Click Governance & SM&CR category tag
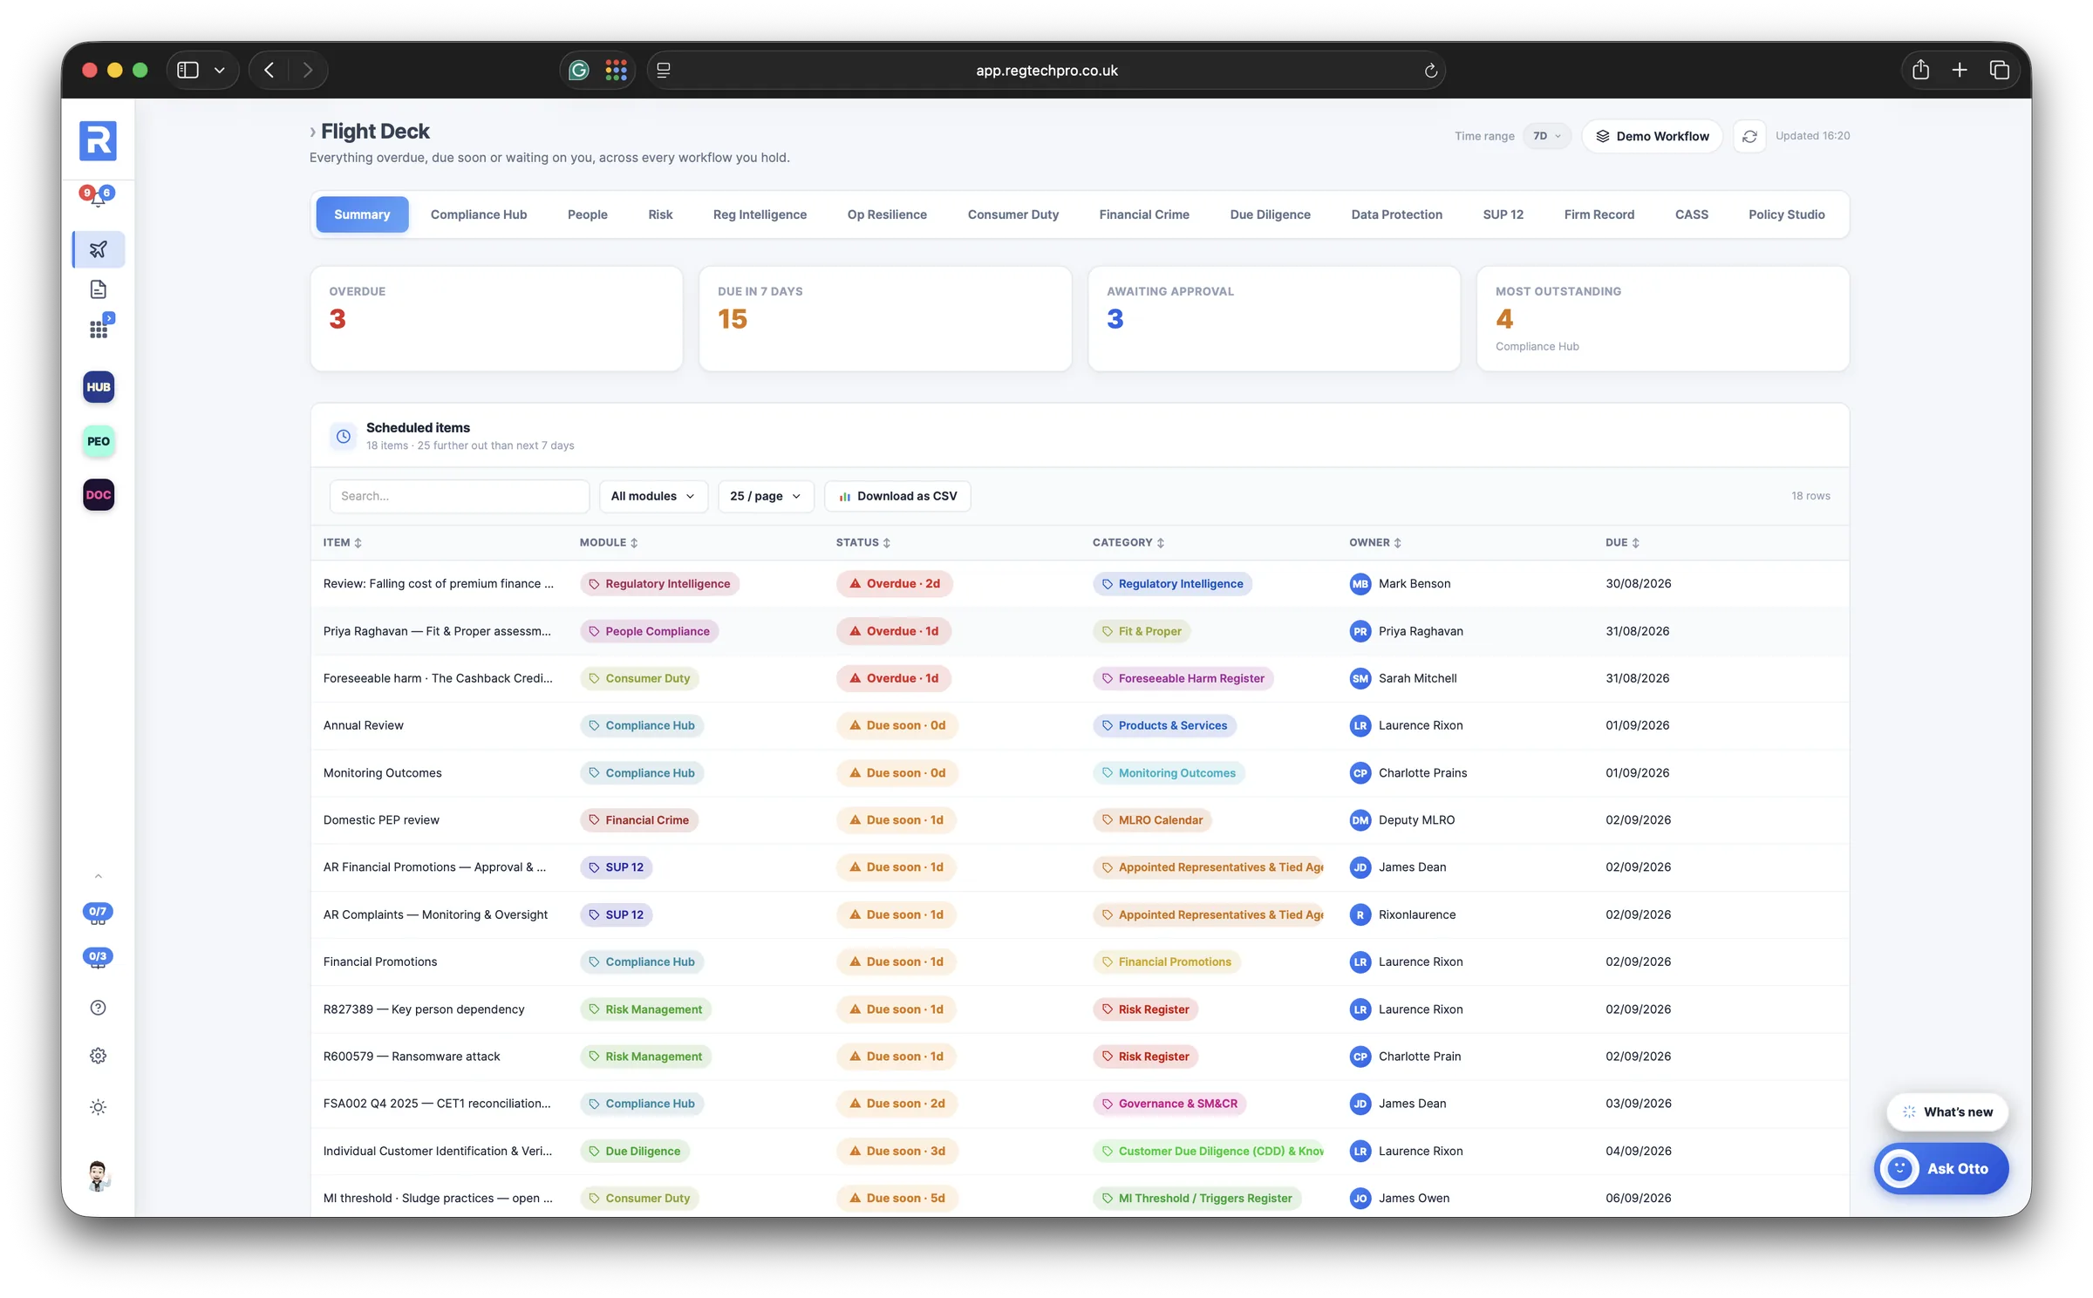The height and width of the screenshot is (1298, 2093). point(1169,1104)
